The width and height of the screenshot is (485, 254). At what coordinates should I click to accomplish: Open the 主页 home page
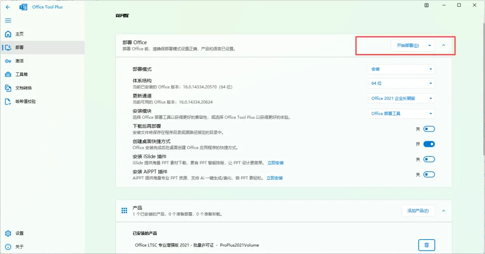pyautogui.click(x=42, y=34)
